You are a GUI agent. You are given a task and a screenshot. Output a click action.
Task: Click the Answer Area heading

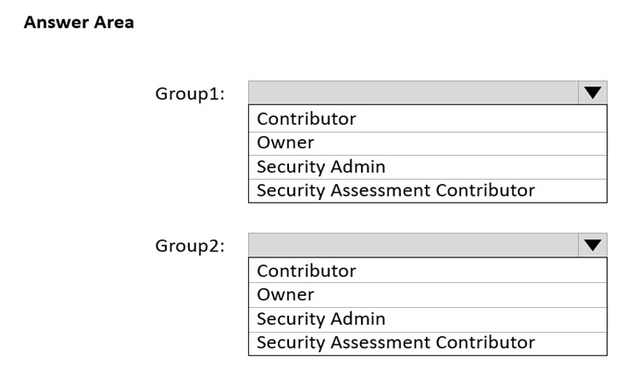(x=79, y=22)
